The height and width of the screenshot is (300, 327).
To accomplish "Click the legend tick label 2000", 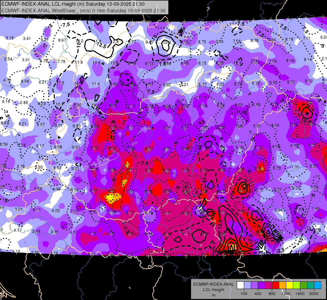I will point(314,294).
